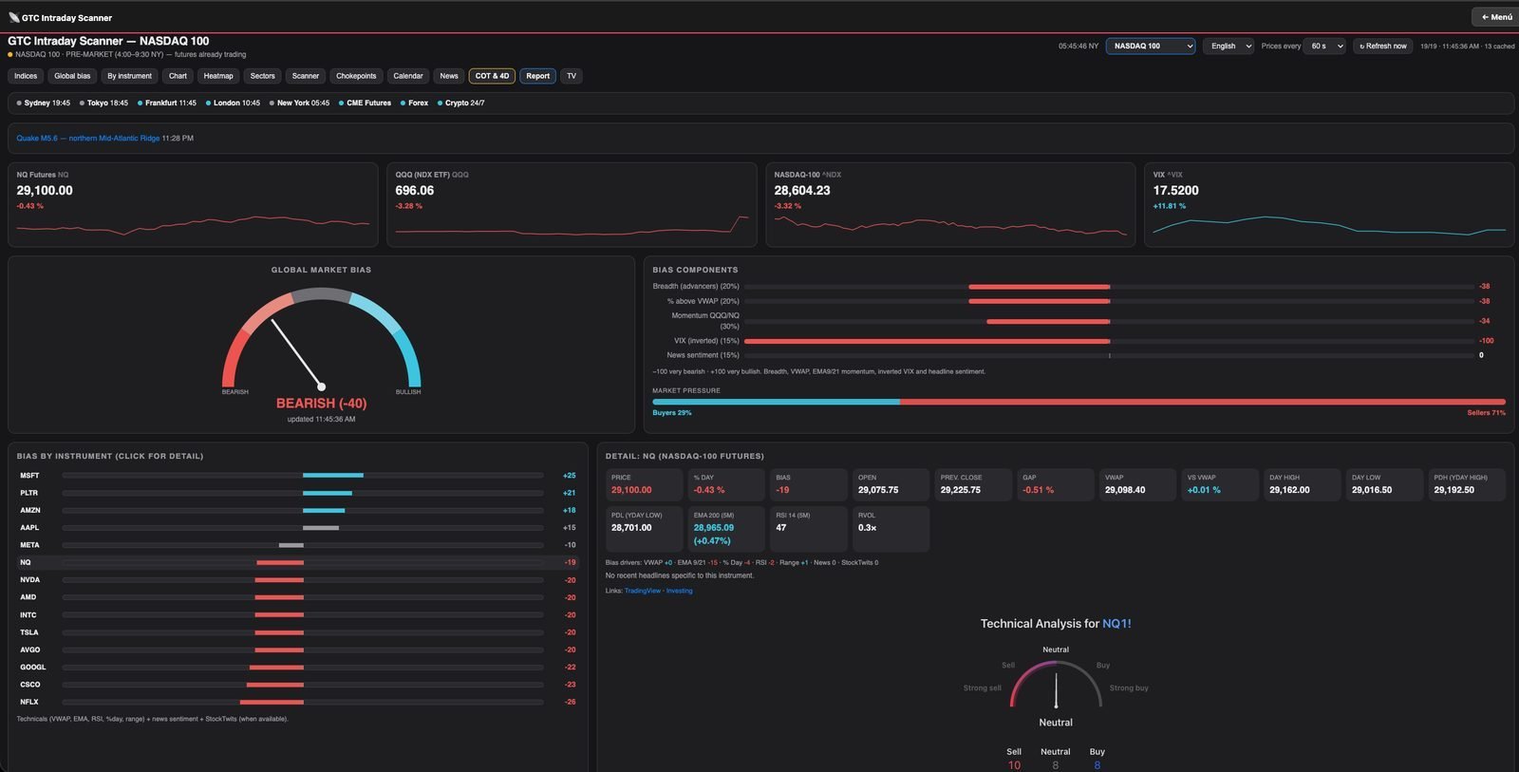Click the NQ Futures price card
Viewport: 1519px width, 772px height.
pos(193,204)
